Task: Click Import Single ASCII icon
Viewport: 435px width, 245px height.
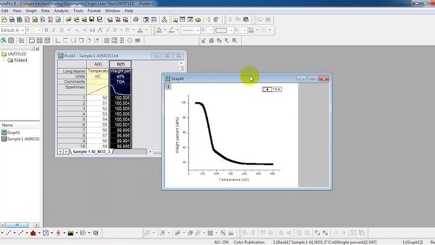Action: 118,20
